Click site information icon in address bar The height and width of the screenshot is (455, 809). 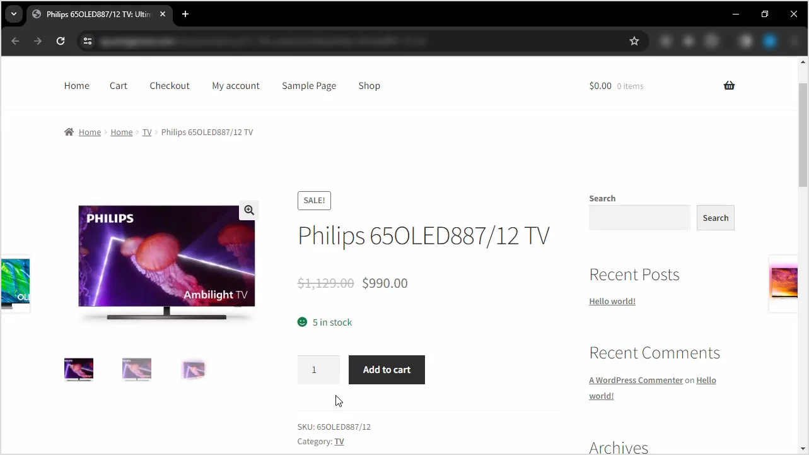[88, 41]
